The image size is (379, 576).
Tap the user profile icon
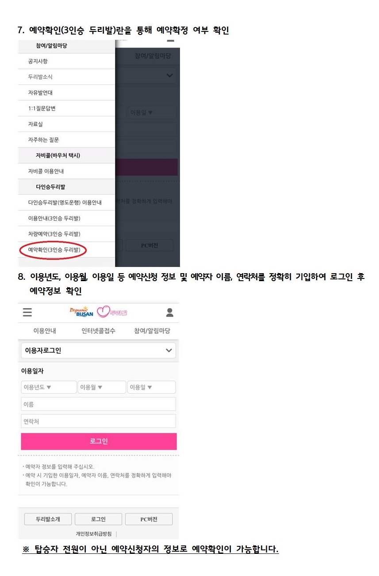point(170,313)
